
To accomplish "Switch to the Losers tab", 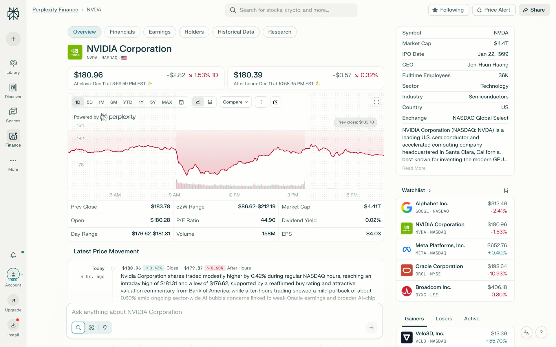I will [x=444, y=319].
